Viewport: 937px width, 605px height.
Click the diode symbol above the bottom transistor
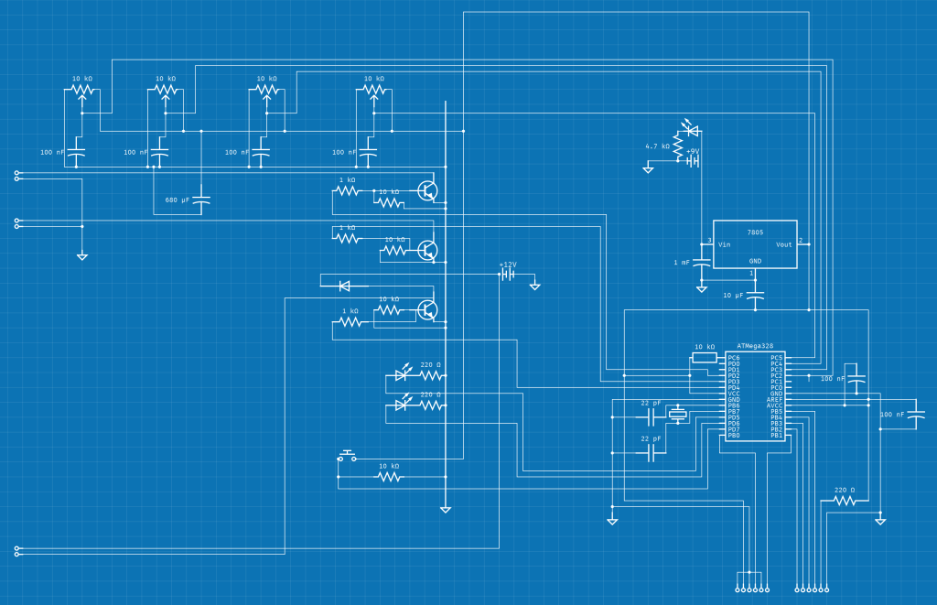pyautogui.click(x=344, y=286)
